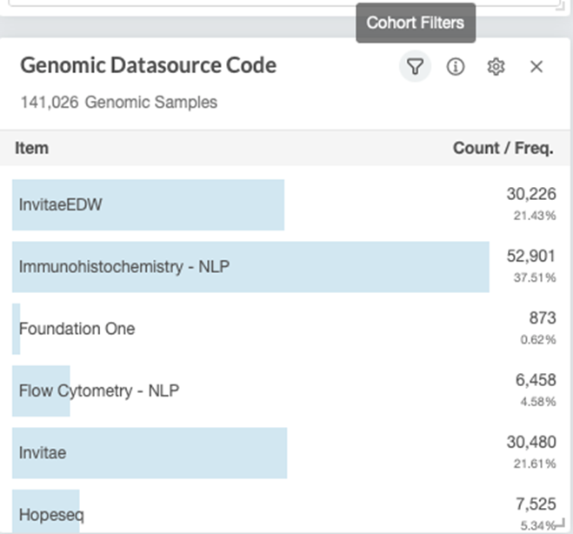The width and height of the screenshot is (573, 534).
Task: Select the Immunohistochemistry - NLP bar
Action: 250,267
